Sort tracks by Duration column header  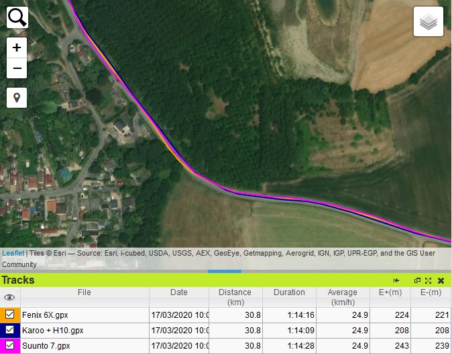point(289,292)
